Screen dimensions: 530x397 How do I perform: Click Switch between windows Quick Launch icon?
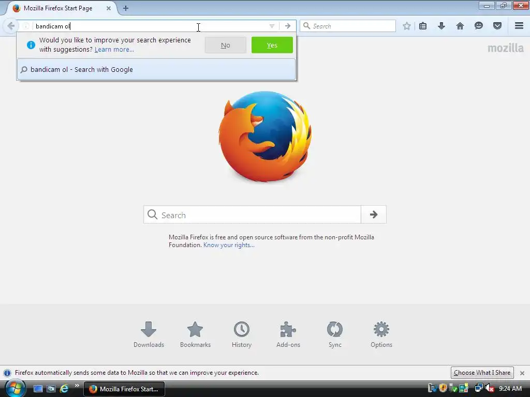pos(51,389)
